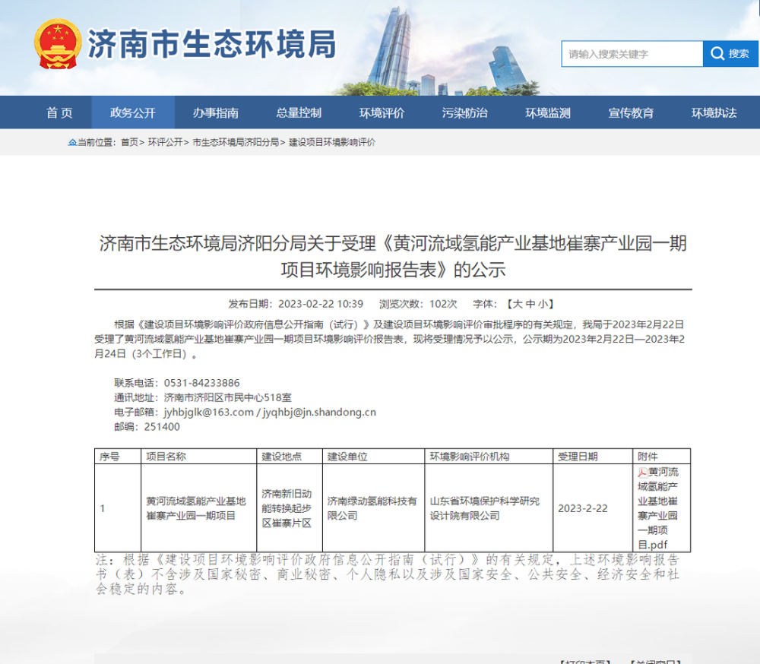Click the home icon in breadcrumb
Viewport: 760px width, 664px height.
click(72, 143)
